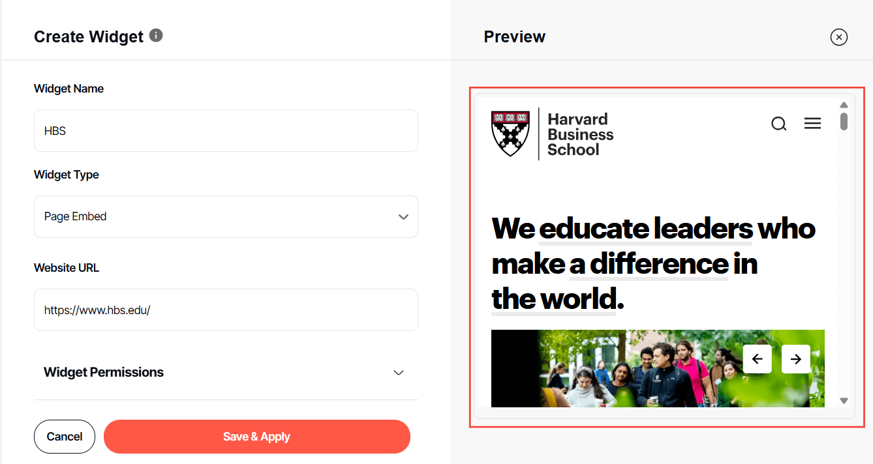The image size is (873, 464).
Task: Close the Preview panel with X icon
Action: (838, 37)
